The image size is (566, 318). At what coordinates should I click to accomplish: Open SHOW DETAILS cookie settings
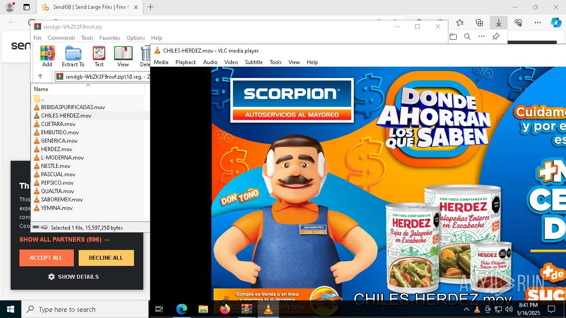(73, 277)
